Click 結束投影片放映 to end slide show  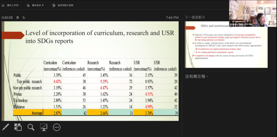point(63,5)
